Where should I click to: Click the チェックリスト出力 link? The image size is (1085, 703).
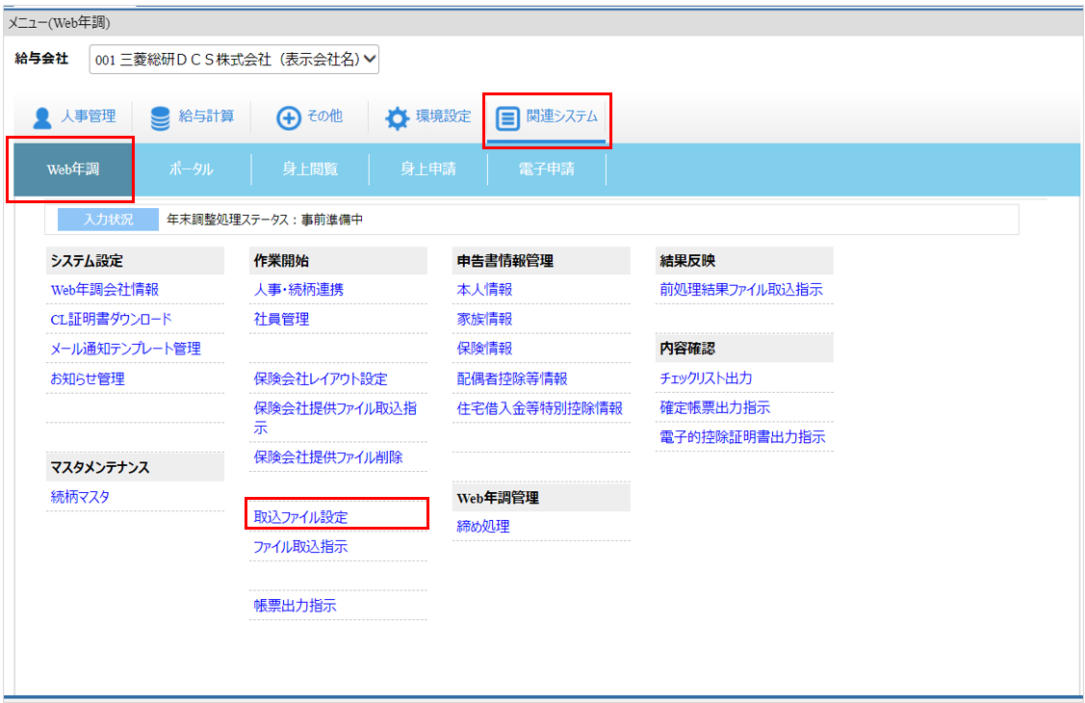point(706,378)
